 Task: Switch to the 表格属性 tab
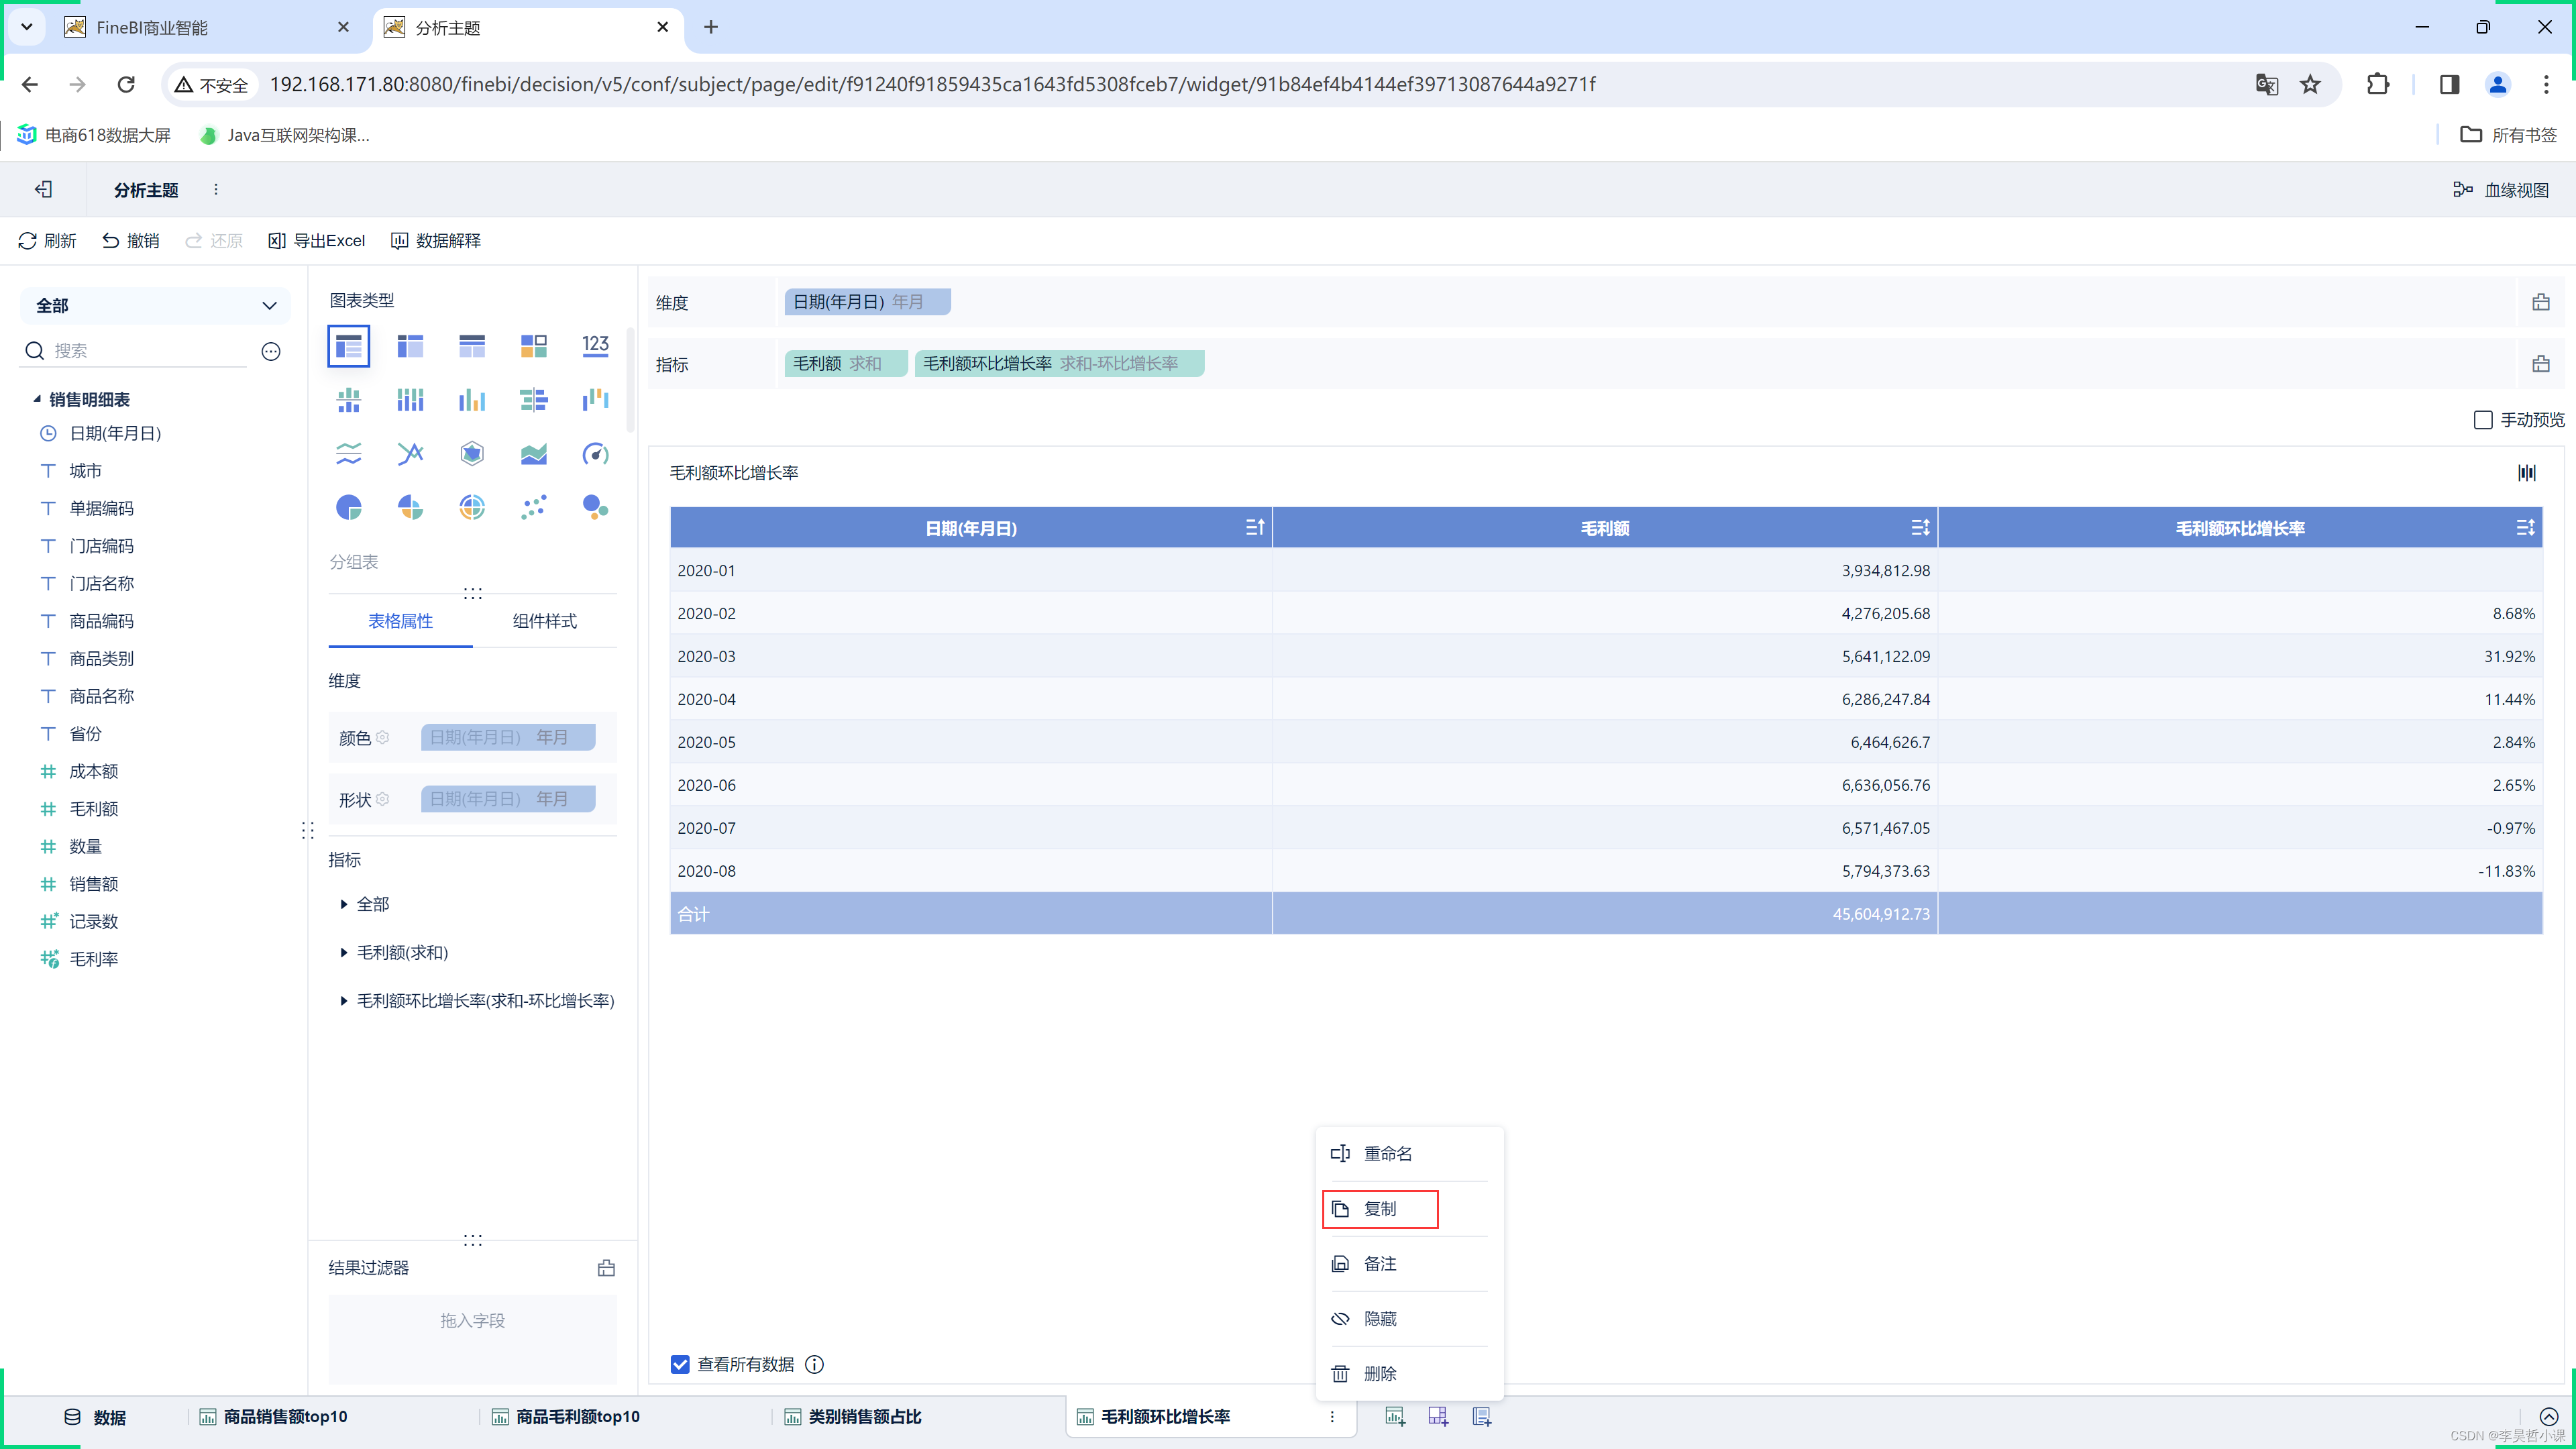(x=400, y=621)
